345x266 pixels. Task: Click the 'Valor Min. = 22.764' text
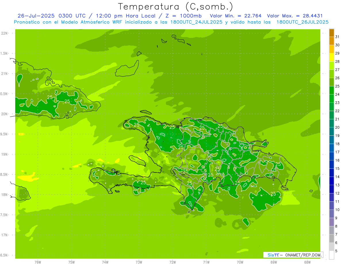click(235, 16)
